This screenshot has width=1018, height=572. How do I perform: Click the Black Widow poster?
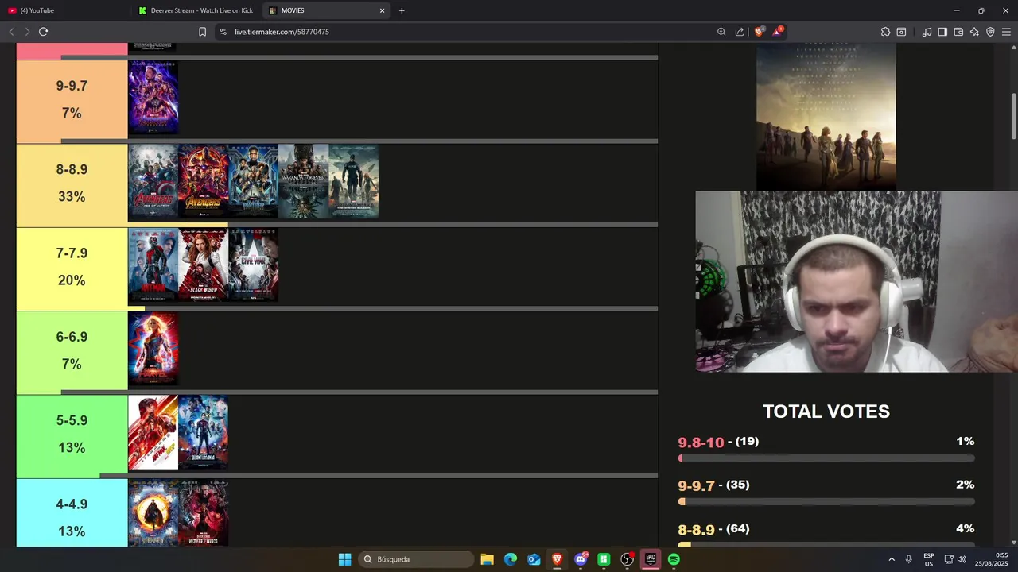(x=204, y=265)
